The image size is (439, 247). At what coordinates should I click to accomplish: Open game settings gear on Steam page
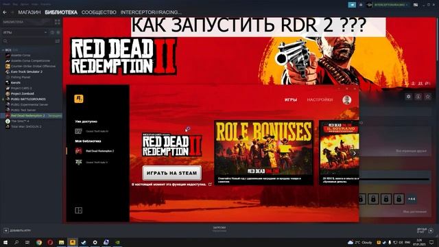point(409,97)
